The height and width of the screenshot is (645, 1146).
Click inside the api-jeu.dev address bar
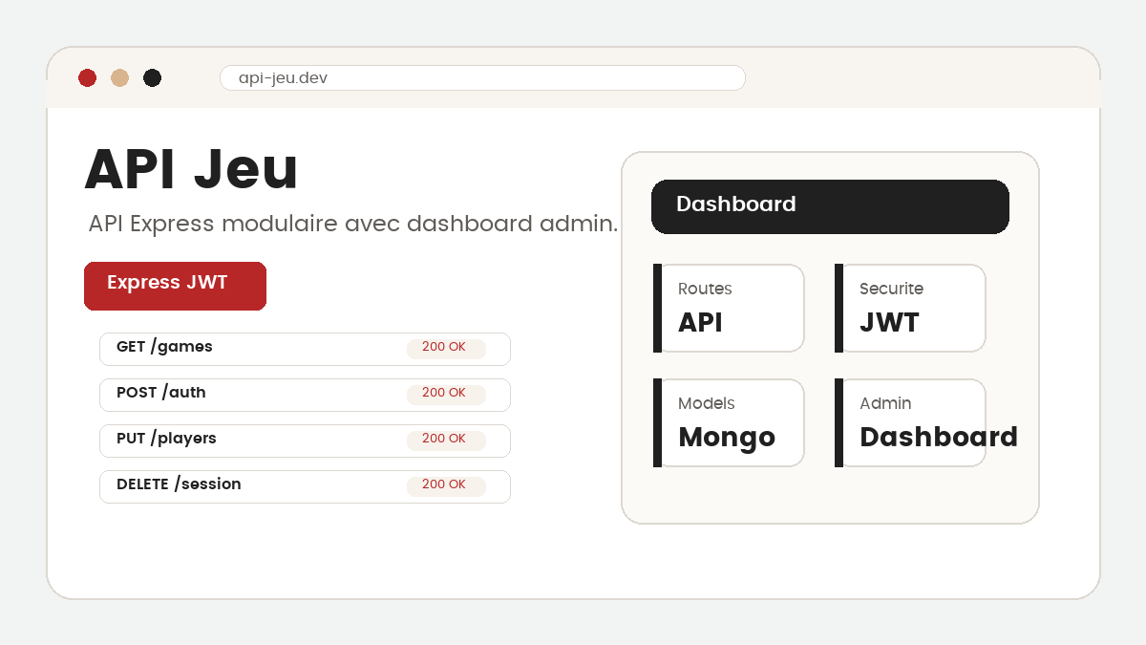(x=482, y=77)
